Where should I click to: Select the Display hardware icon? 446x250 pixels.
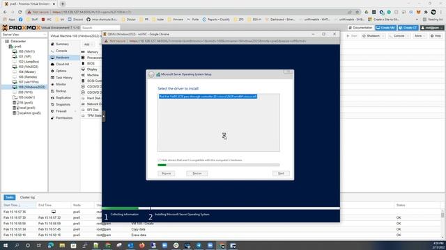[83, 69]
